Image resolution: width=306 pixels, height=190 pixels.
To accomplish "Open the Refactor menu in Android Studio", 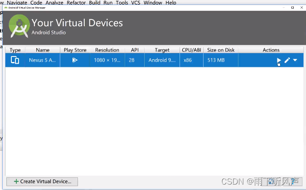I will (76, 3).
